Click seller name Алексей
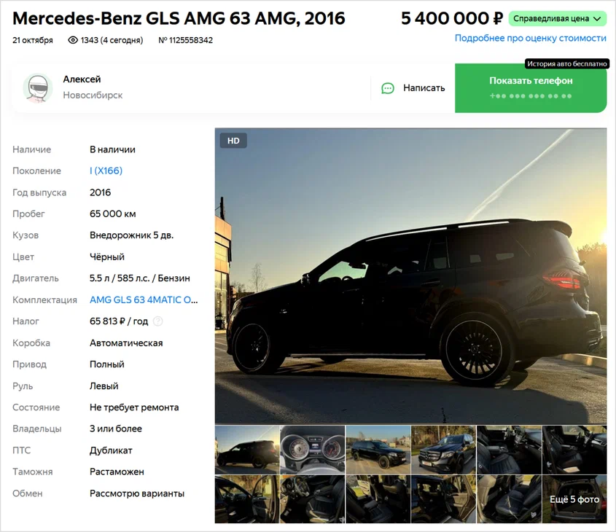 click(x=82, y=79)
